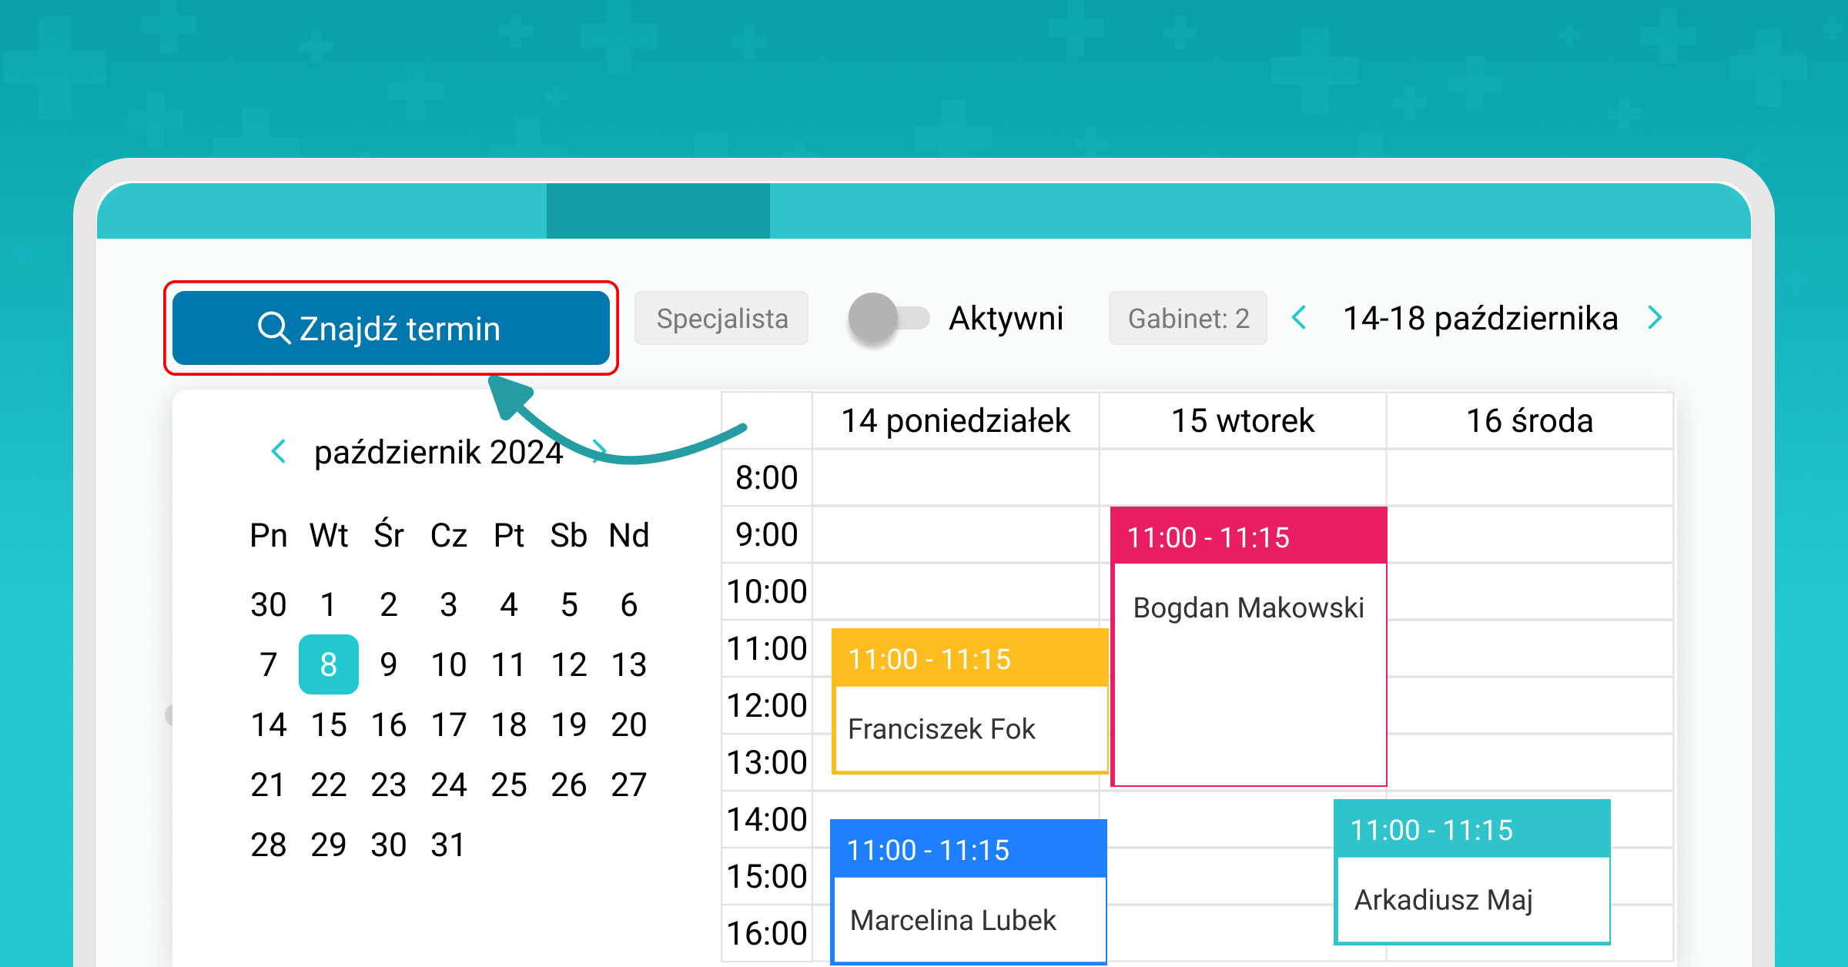Image resolution: width=1848 pixels, height=967 pixels.
Task: Select October 10 in the mini calendar
Action: [x=448, y=664]
